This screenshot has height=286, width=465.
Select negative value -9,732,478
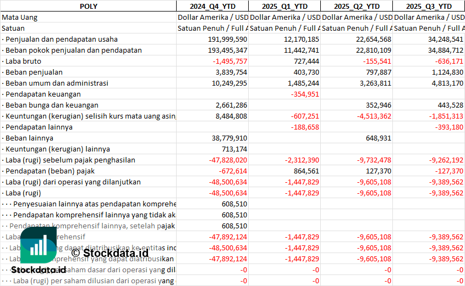[x=374, y=160]
